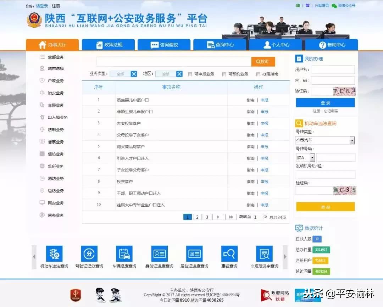
Task: Click 请登录 link at top left
Action: click(42, 6)
